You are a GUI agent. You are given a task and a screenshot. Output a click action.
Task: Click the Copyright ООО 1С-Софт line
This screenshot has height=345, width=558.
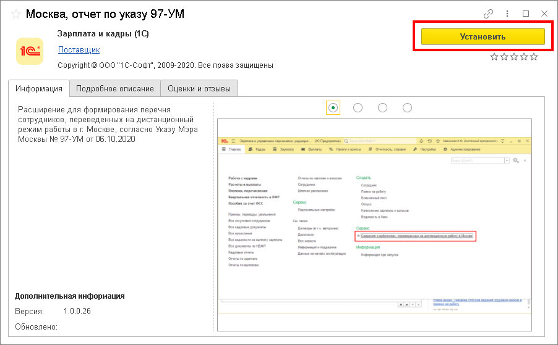(x=165, y=65)
